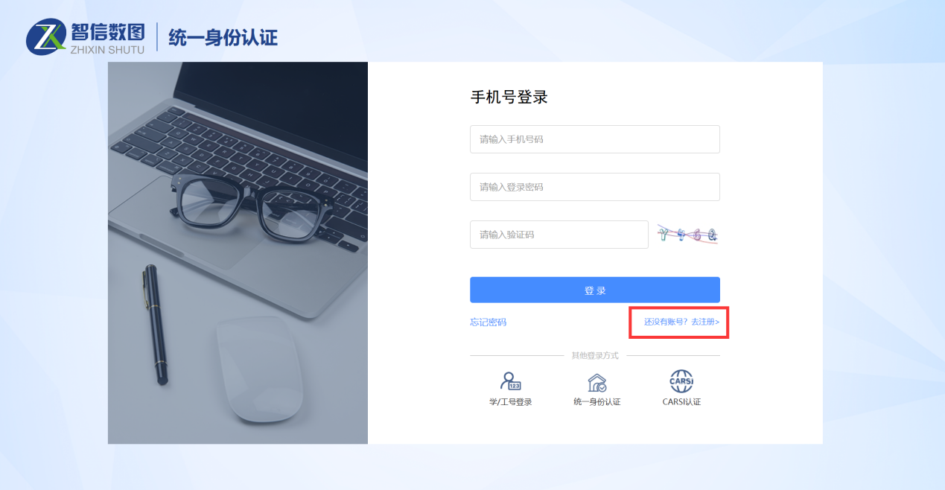Follow the 还没有账号？去注册 link
This screenshot has height=490, width=945.
682,322
